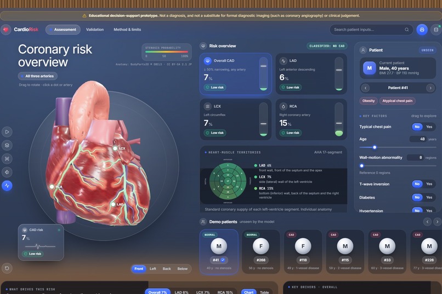Viewport: 442px width, 294px height.
Task: Click the Obesity tag
Action: coord(369,101)
